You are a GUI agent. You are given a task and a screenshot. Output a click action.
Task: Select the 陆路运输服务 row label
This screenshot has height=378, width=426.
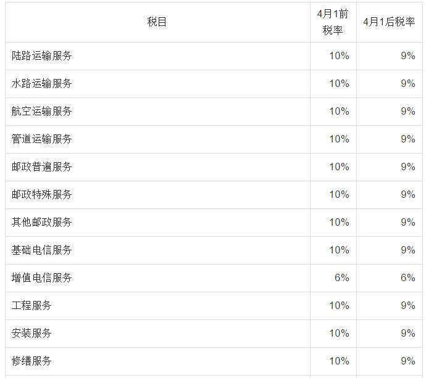pyautogui.click(x=42, y=56)
